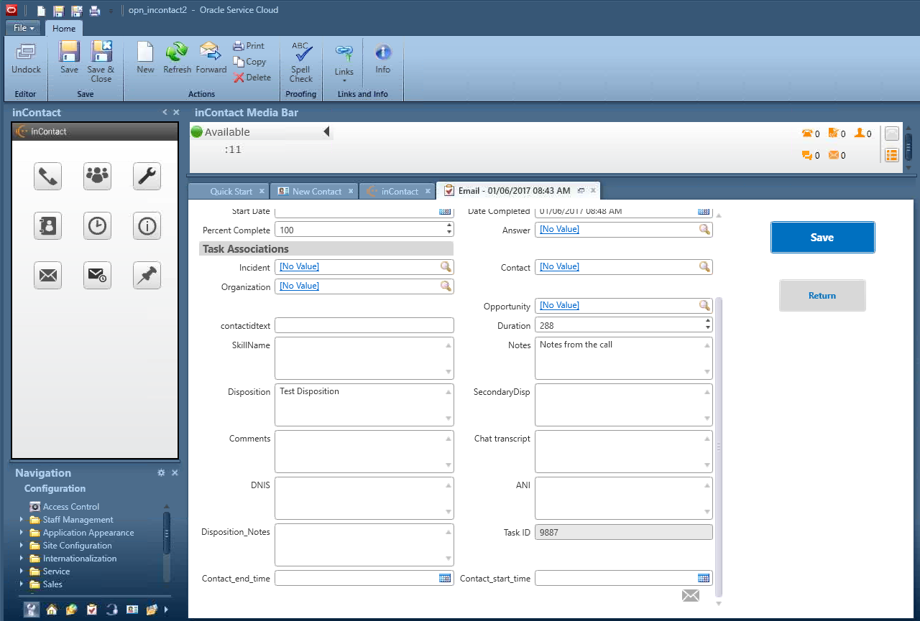
Task: Click Delete with the red X icon
Action: point(252,78)
